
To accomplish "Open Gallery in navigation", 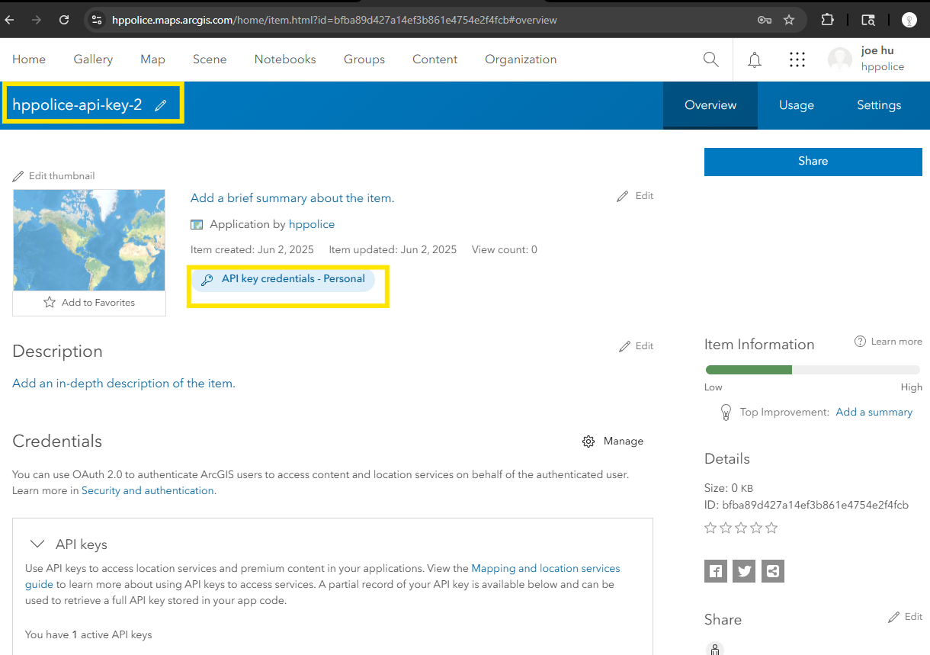I will [x=93, y=59].
